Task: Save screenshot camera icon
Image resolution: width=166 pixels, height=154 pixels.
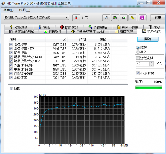Action: 124,18
